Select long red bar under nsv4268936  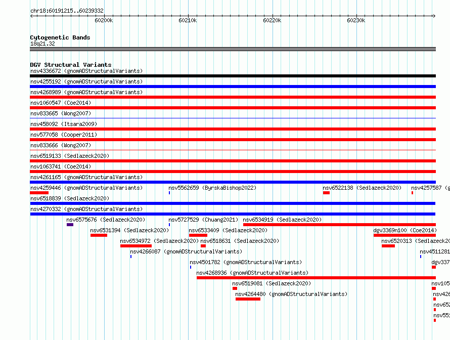(316, 278)
